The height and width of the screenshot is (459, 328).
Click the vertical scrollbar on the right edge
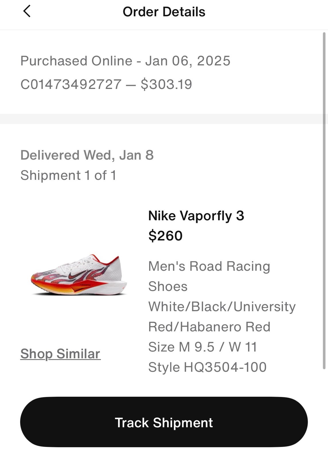[x=324, y=201]
